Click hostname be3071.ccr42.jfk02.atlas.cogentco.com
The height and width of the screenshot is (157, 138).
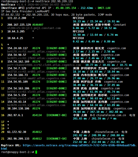[x=36, y=58]
